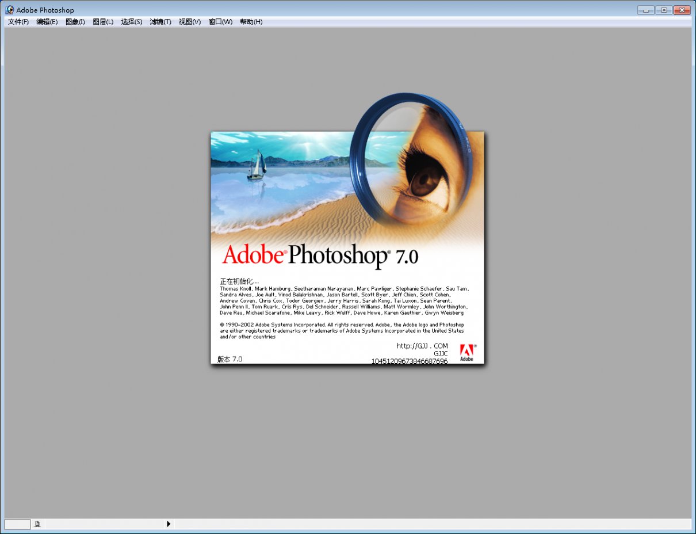Screen dimensions: 696x534
Task: Click the 版本 7.0 version text
Action: [230, 359]
